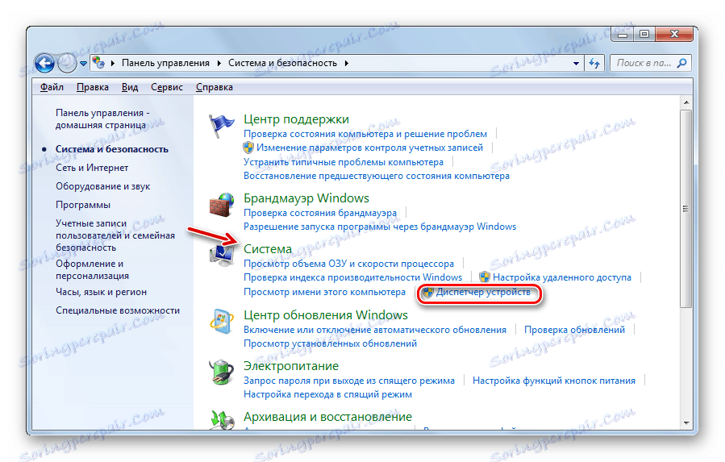Viewport: 725px width, 462px height.
Task: Click the Forward navigation arrow button
Action: [x=67, y=63]
